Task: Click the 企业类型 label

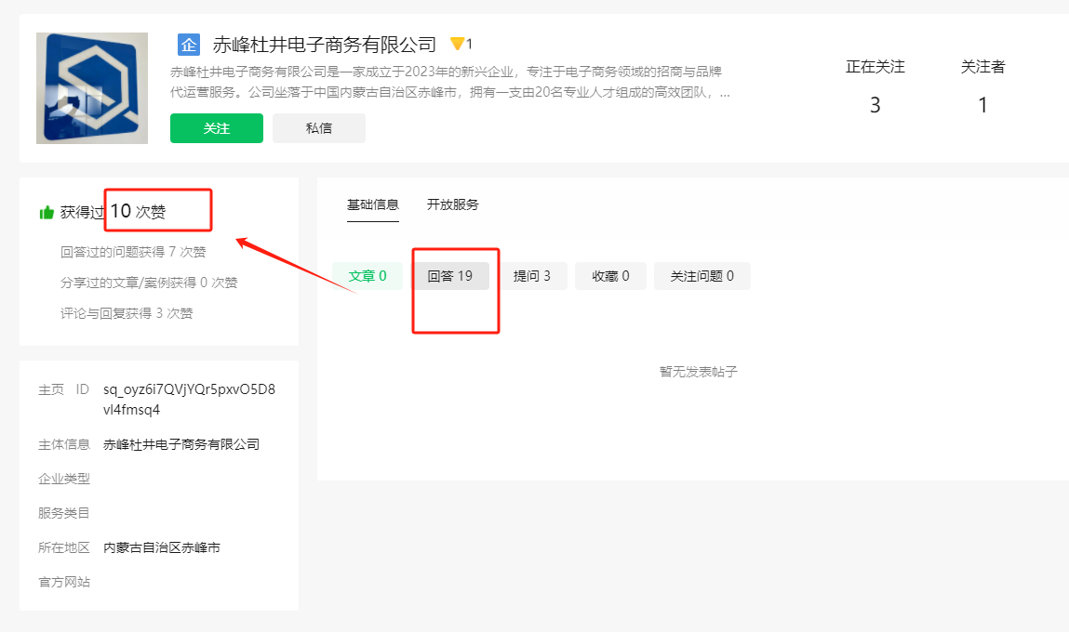Action: click(64, 479)
